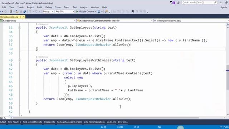
Task: Switch to the Error List tab
Action: pyautogui.click(x=123, y=122)
